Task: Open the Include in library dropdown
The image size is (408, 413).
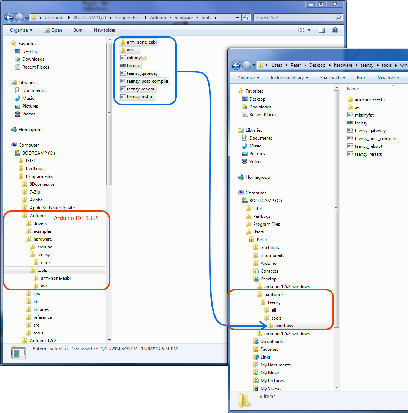Action: (289, 78)
